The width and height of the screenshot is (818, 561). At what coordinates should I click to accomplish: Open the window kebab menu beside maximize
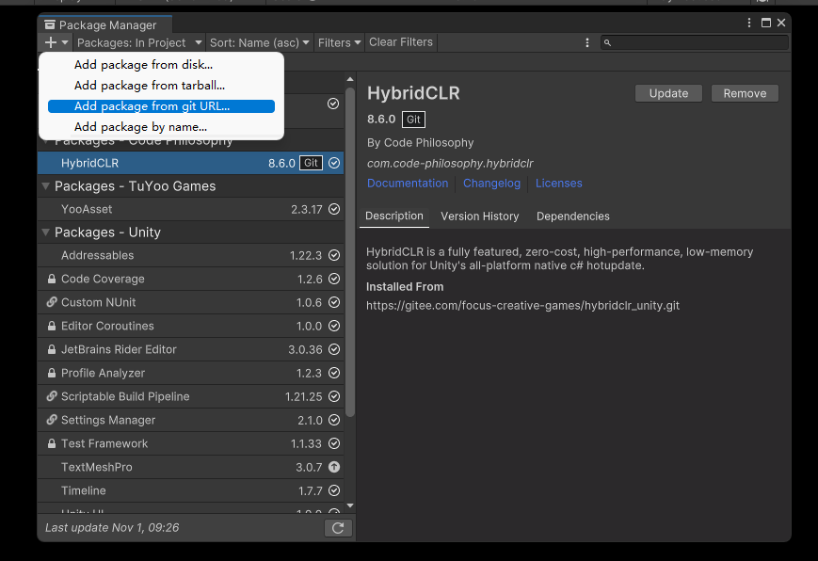(749, 23)
